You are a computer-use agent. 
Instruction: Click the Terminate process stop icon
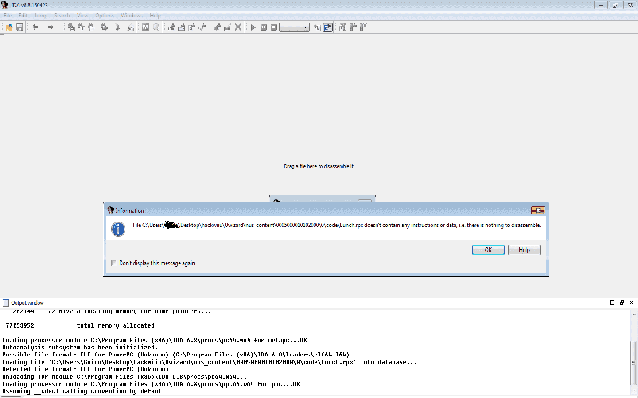coord(274,27)
